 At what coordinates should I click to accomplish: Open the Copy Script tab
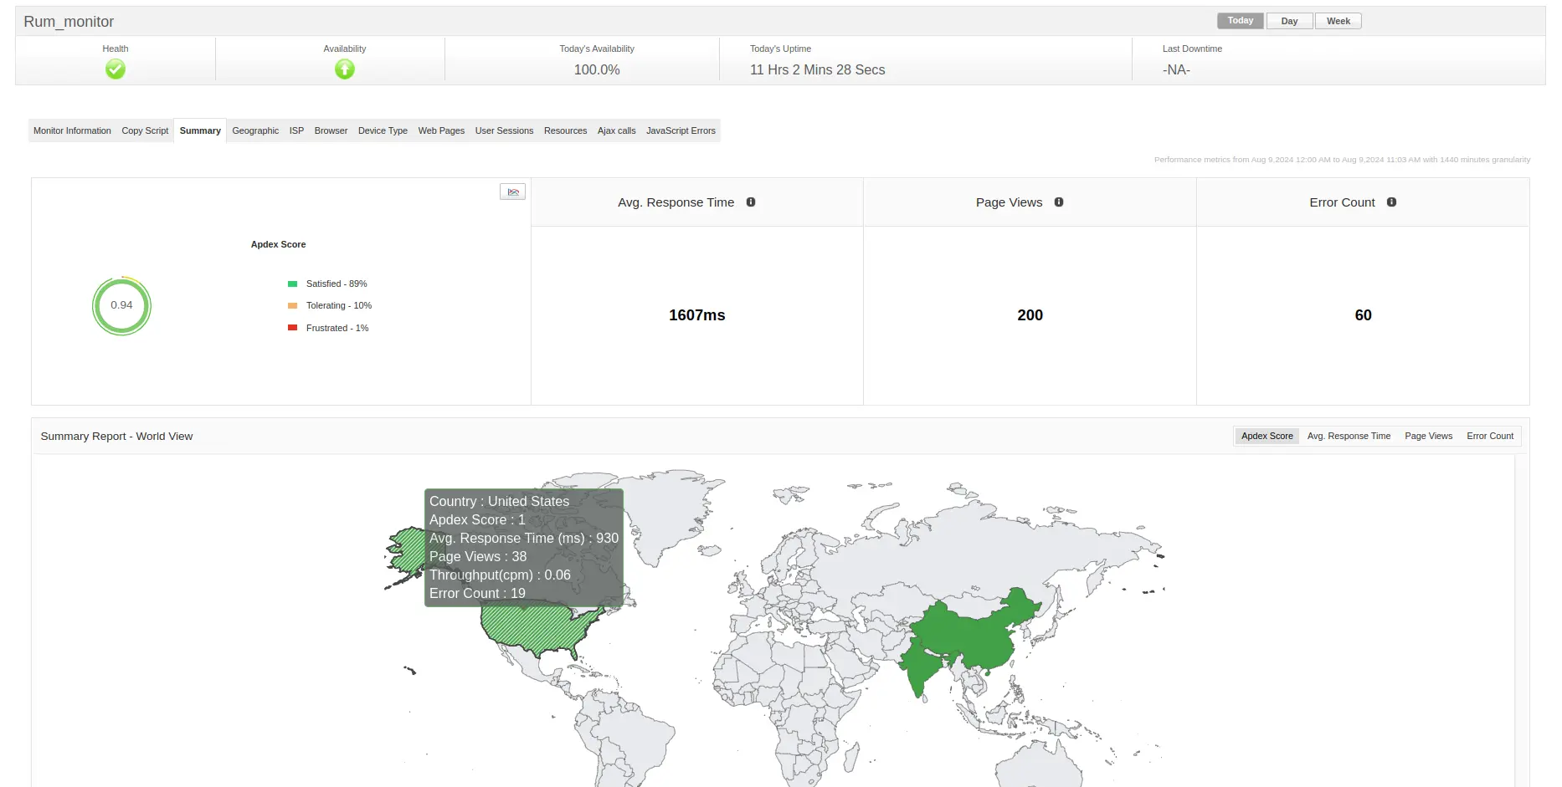tap(144, 130)
